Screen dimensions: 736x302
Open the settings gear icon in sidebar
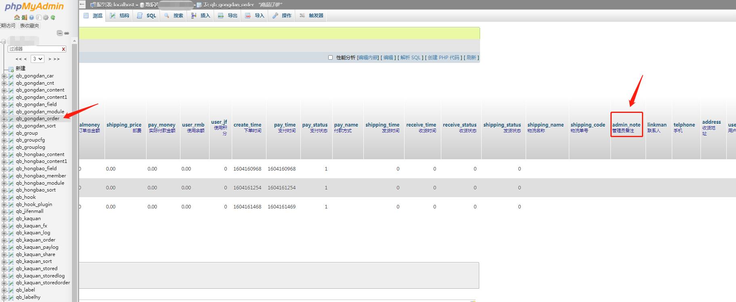[x=46, y=17]
